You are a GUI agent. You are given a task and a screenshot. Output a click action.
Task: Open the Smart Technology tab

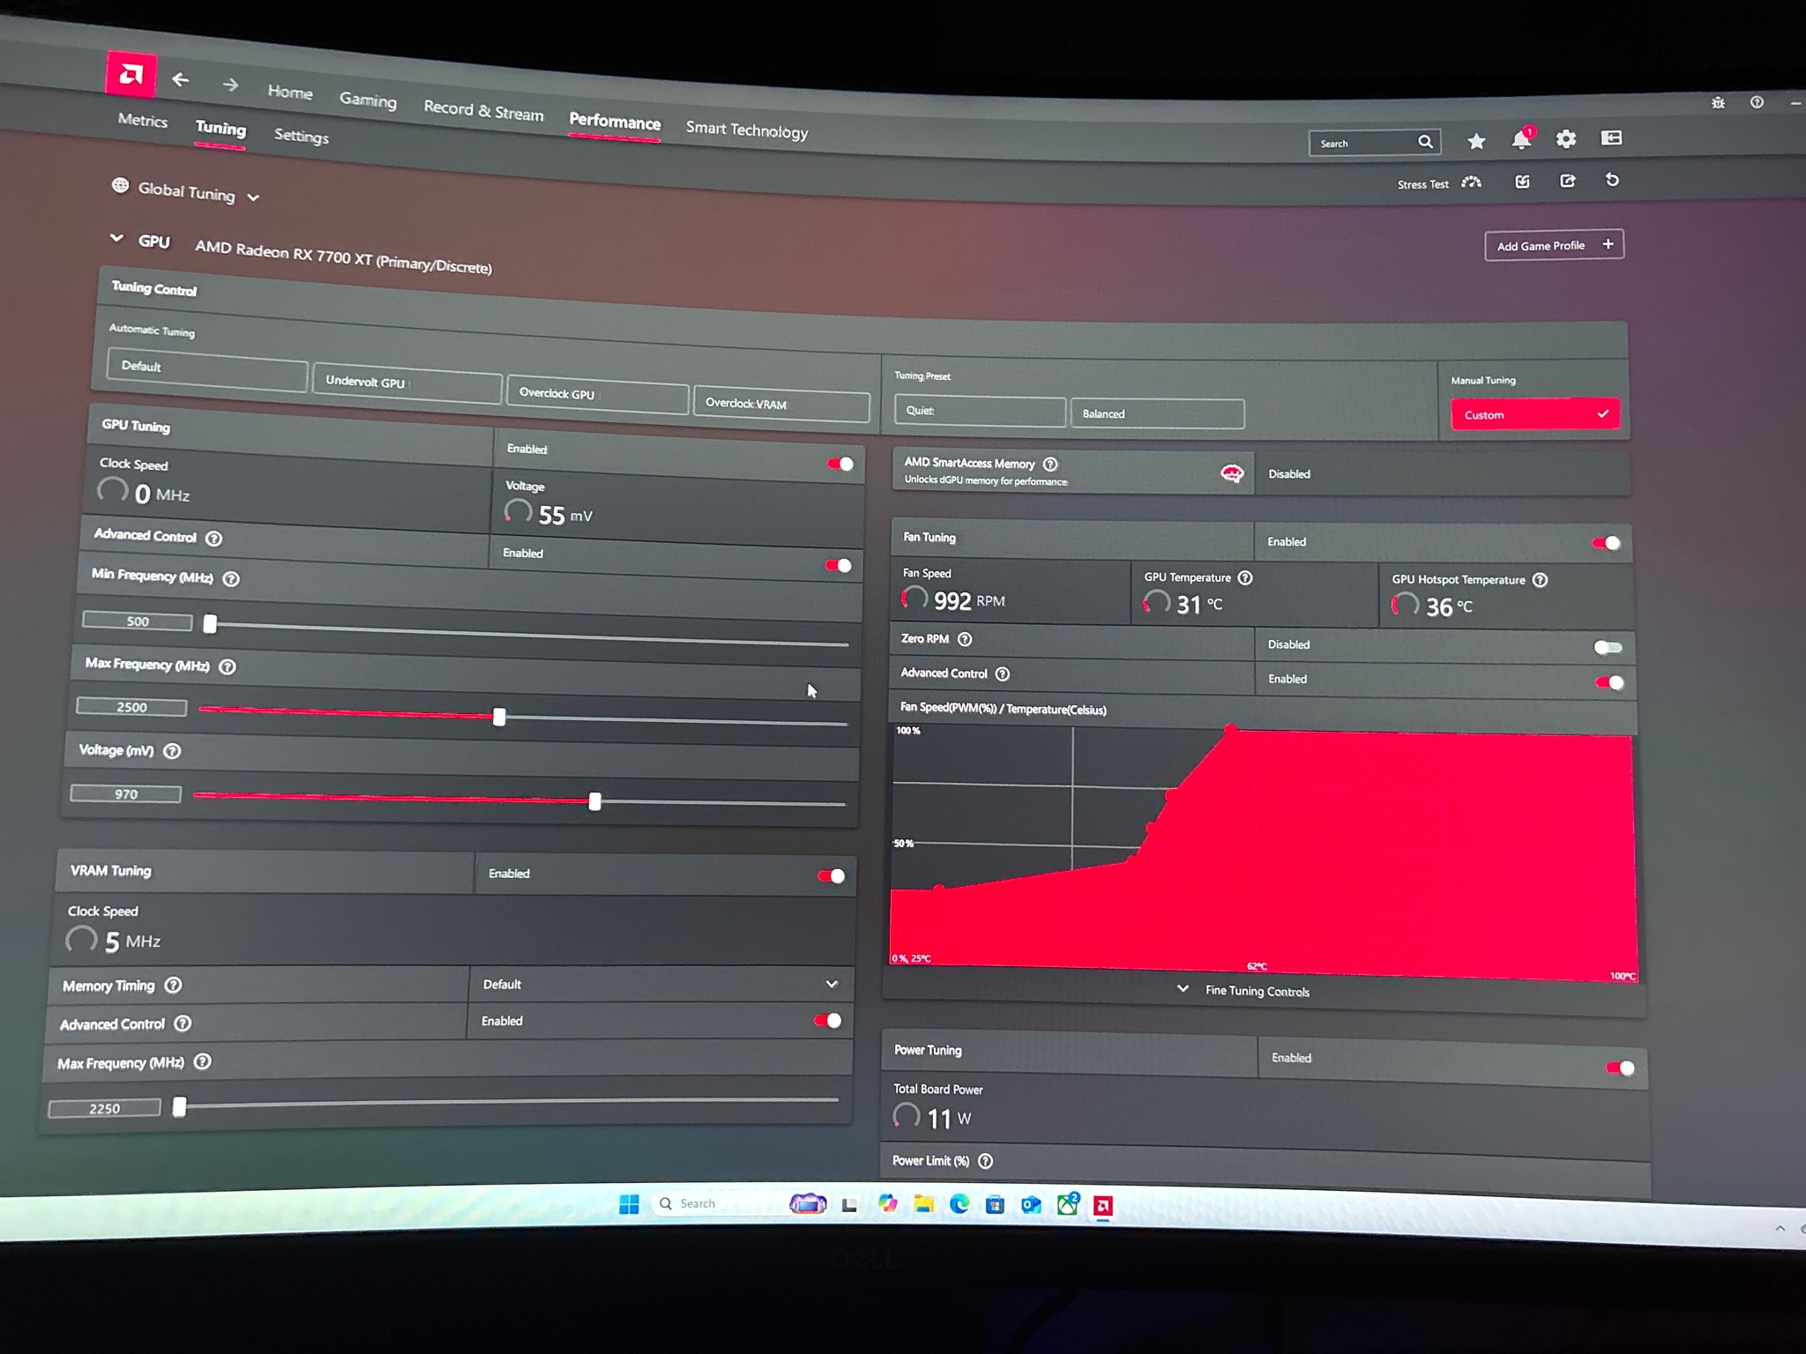click(747, 130)
